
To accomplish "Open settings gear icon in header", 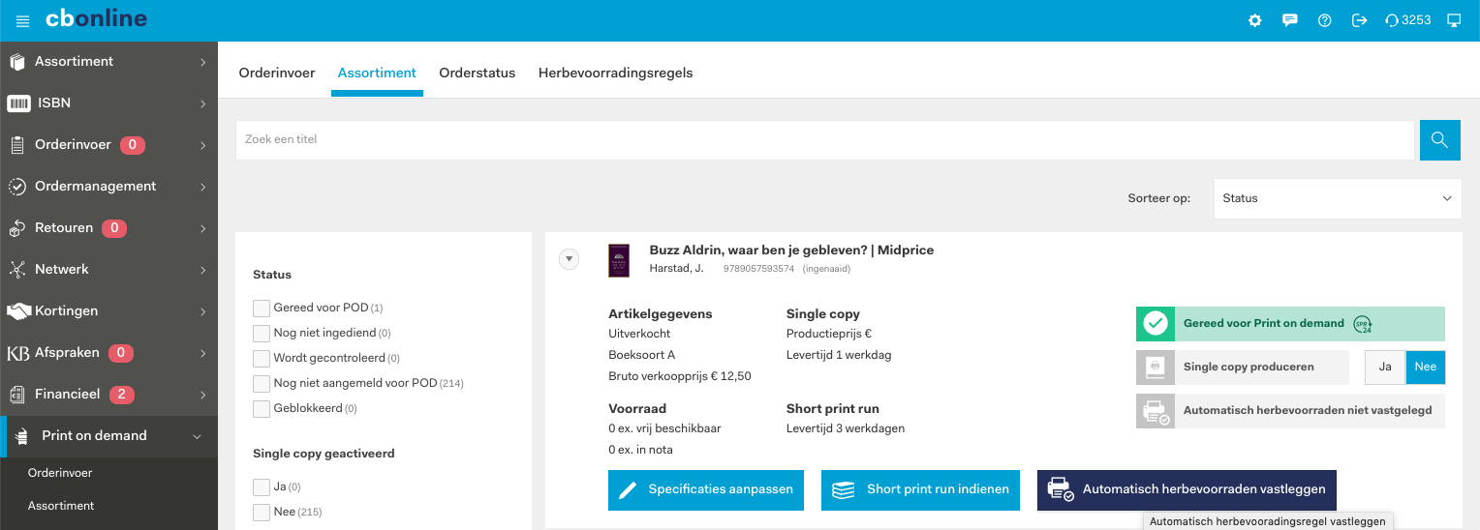I will tap(1254, 20).
